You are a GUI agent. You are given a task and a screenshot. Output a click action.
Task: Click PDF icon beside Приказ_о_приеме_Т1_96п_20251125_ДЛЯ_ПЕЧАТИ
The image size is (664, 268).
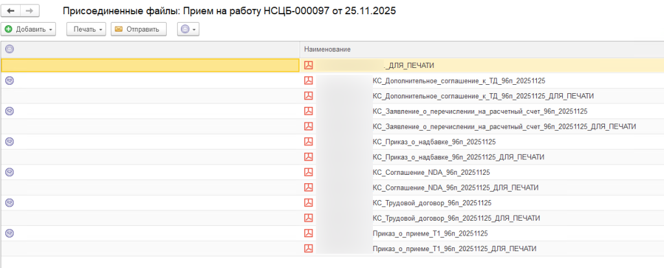tap(309, 249)
